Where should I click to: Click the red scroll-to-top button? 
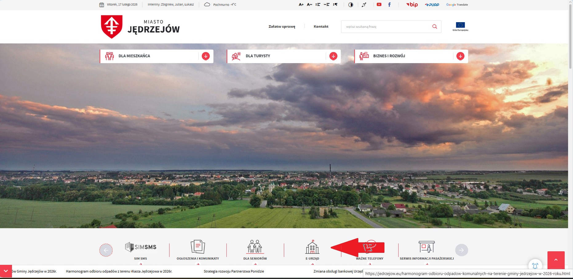pos(556,260)
